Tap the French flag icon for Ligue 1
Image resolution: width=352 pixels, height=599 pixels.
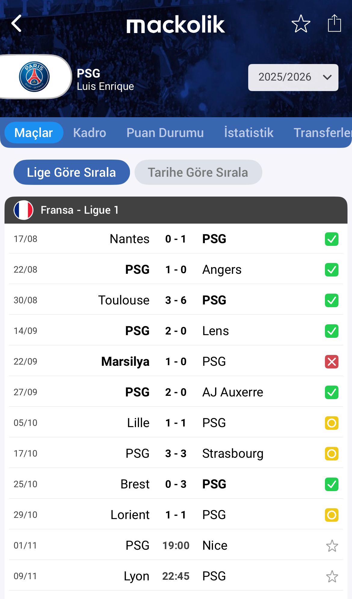pos(23,210)
